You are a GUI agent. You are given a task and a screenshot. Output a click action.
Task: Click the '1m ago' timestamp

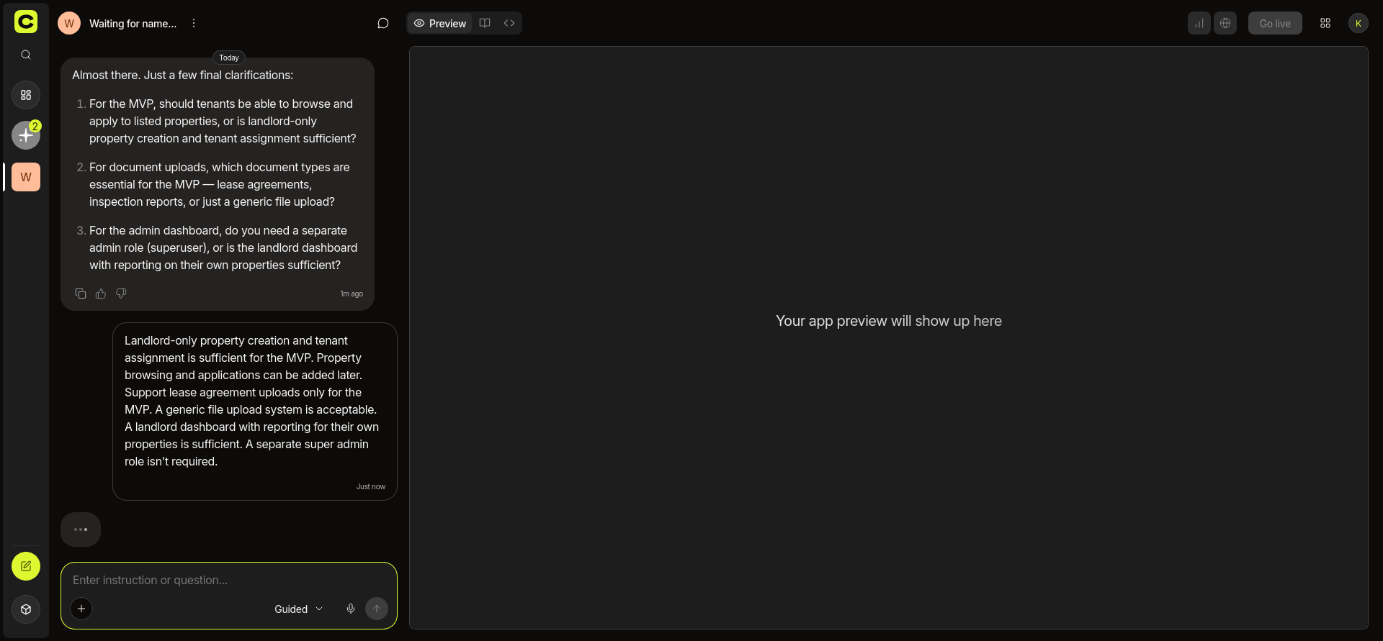click(352, 294)
